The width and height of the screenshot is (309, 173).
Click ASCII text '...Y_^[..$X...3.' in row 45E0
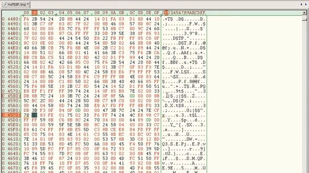tap(184, 125)
